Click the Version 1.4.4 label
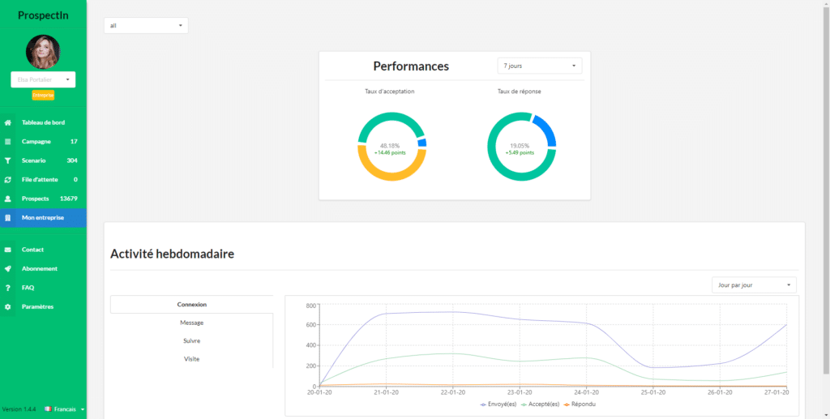This screenshot has width=830, height=419. click(19, 409)
